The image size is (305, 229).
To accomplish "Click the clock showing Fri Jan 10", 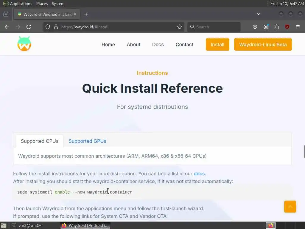I will pos(287,4).
